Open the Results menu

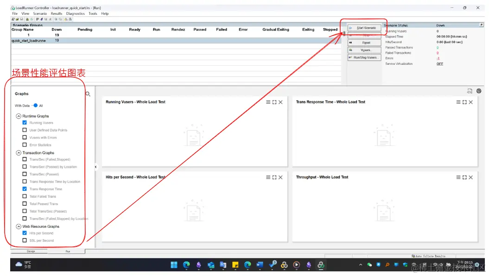point(57,14)
